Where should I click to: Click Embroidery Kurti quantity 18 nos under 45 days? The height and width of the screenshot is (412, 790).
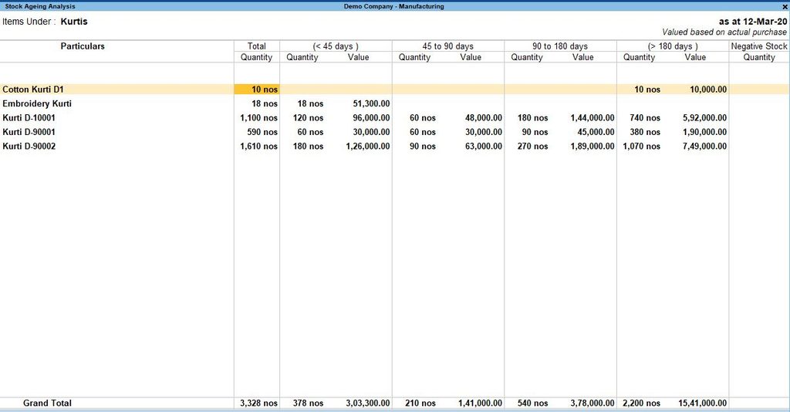coord(310,103)
